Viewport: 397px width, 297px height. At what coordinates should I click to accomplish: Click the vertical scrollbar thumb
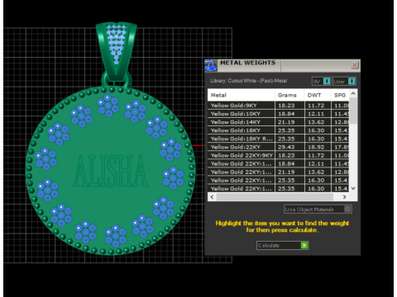[353, 111]
